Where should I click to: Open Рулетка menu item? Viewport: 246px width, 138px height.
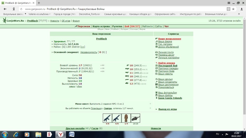(x=117, y=26)
